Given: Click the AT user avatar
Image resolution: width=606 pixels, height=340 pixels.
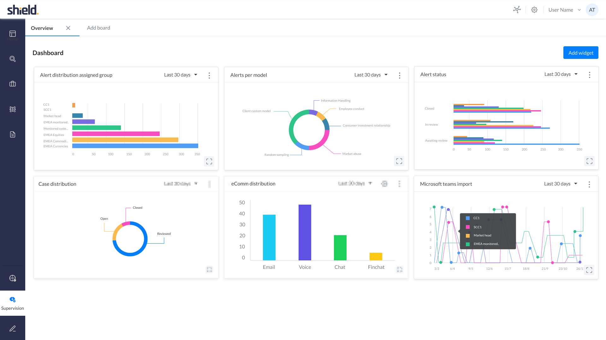Looking at the screenshot, I should point(592,10).
